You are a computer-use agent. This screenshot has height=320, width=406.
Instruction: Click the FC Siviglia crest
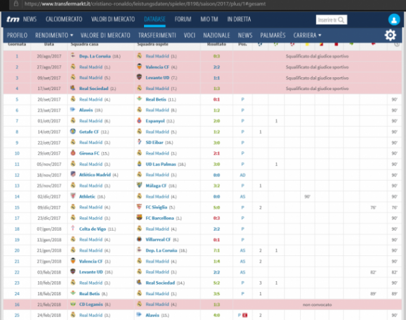[139, 207]
